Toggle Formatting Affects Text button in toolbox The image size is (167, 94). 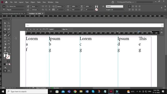[8, 61]
